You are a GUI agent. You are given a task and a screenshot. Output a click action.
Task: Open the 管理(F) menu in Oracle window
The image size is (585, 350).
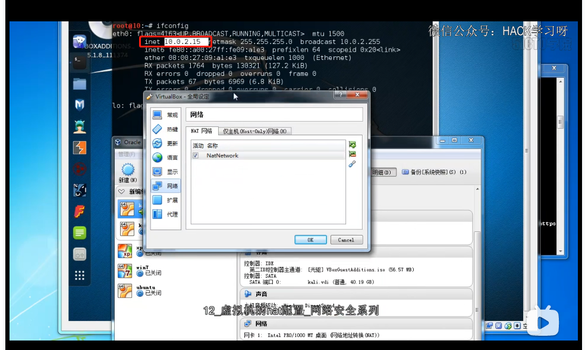(127, 154)
